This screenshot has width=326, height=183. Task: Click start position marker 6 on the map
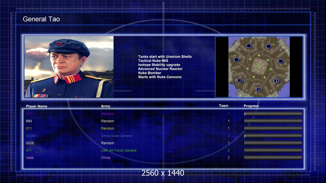276,81
